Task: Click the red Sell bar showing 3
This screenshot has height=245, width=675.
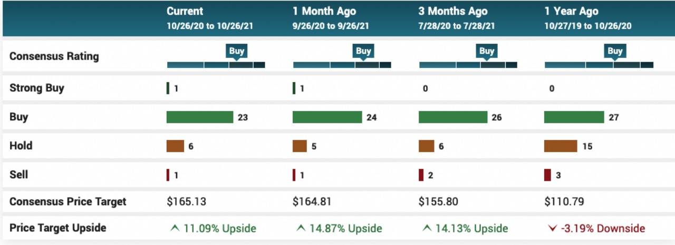Action: tap(547, 175)
